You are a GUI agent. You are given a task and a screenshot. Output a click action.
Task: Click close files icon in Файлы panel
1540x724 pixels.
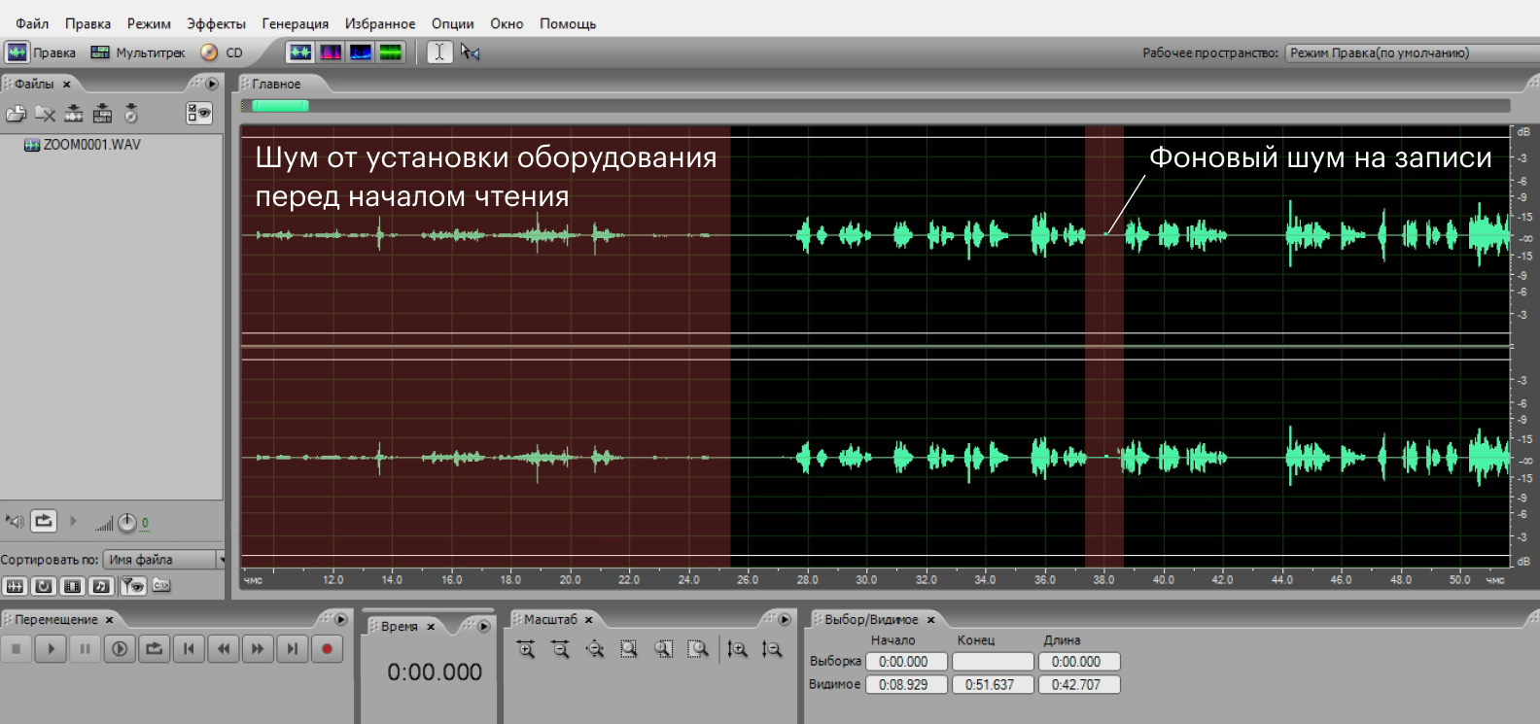(x=45, y=114)
